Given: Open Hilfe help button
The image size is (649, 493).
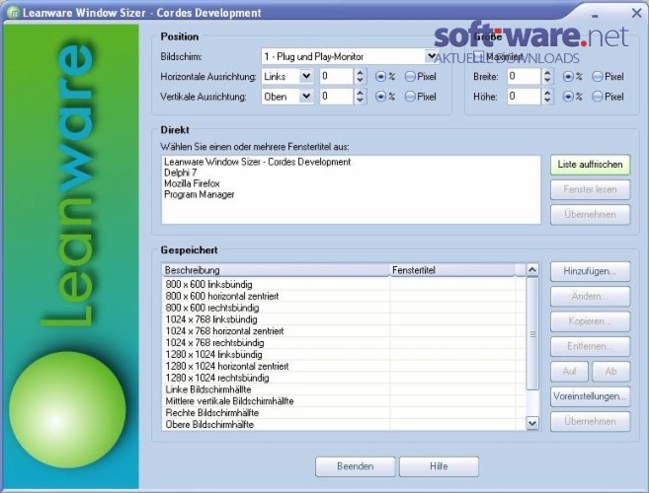Looking at the screenshot, I should pyautogui.click(x=439, y=466).
